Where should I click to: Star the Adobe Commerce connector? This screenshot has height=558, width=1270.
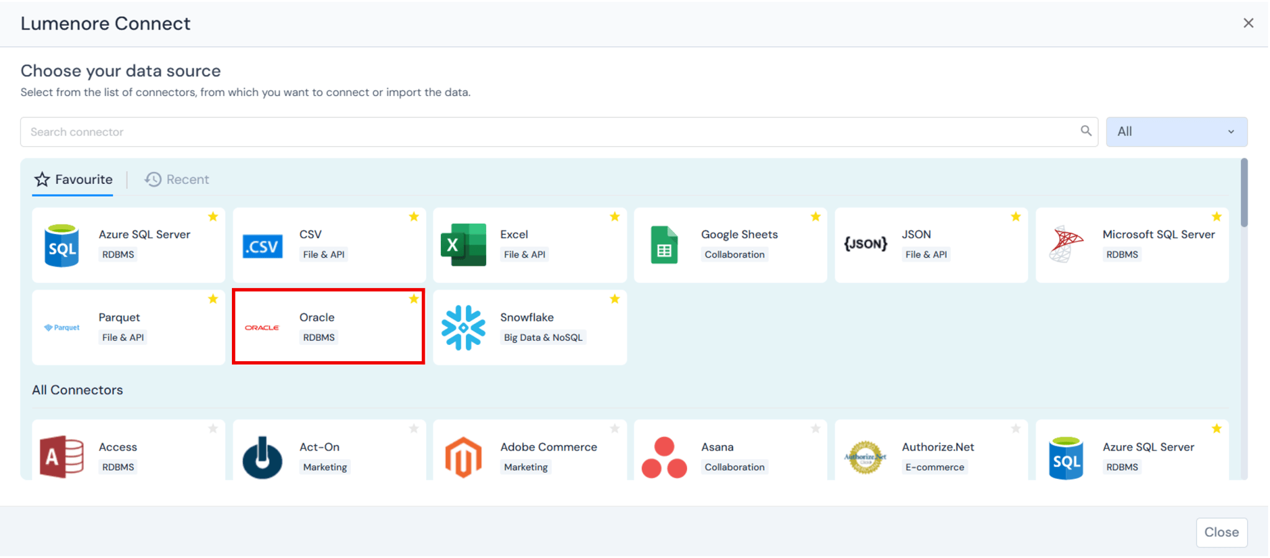[615, 429]
